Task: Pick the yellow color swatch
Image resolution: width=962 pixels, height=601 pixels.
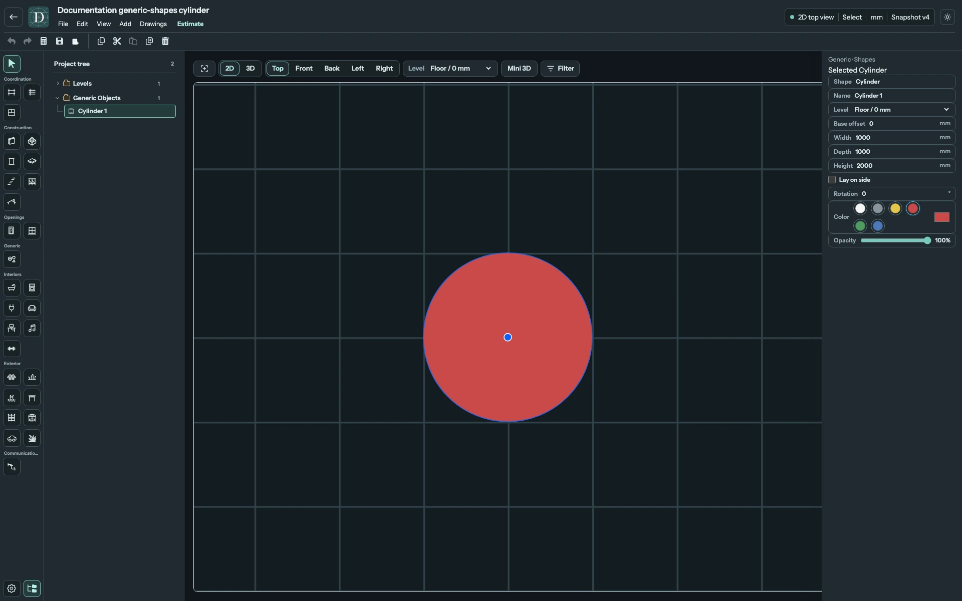Action: (x=895, y=209)
